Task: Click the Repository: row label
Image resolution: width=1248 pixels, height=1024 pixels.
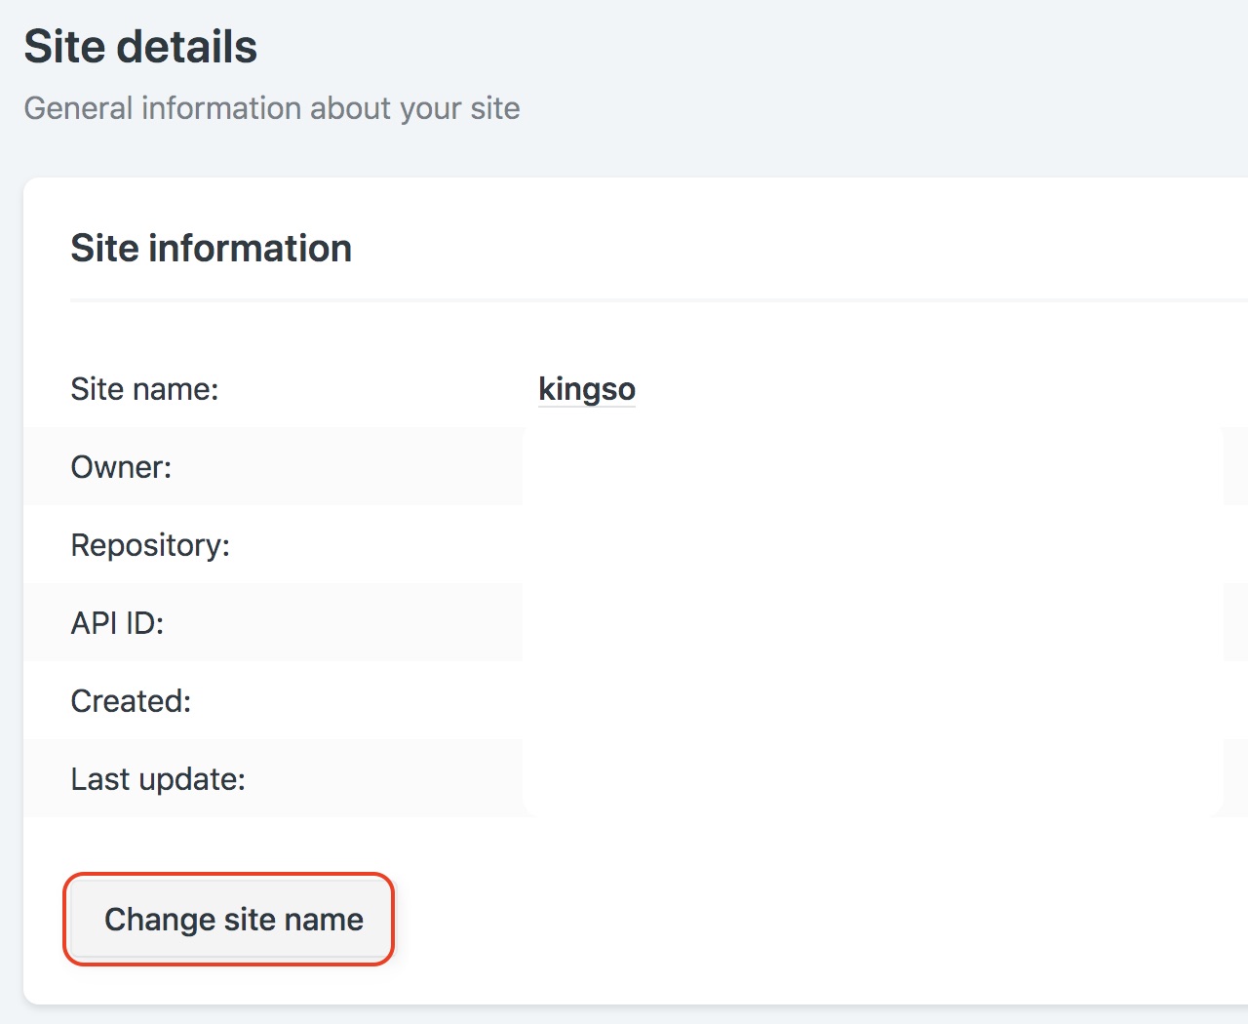Action: 150,545
